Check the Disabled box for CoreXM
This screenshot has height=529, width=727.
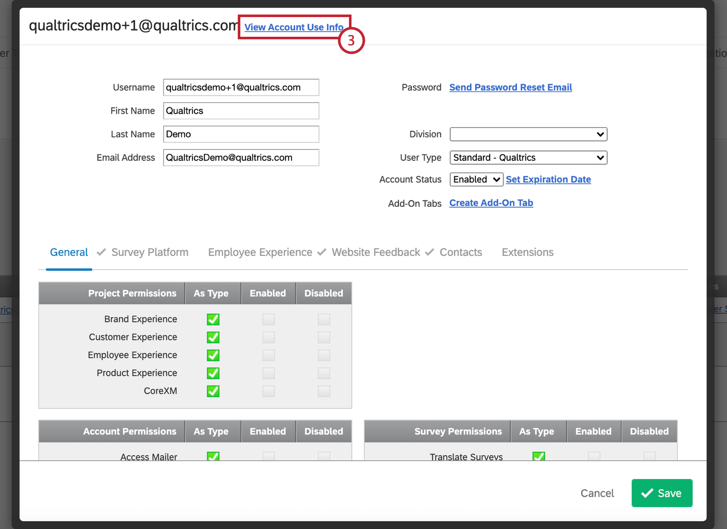324,391
